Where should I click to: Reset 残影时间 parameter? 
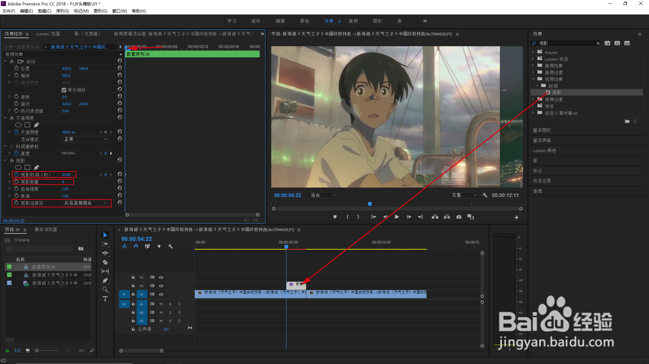120,174
